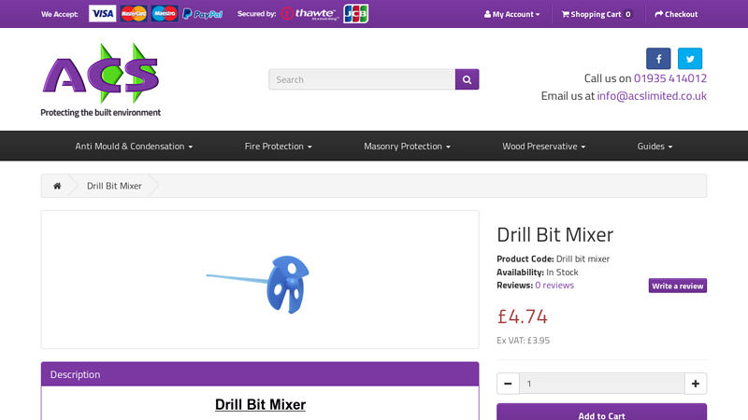The height and width of the screenshot is (420, 748).
Task: Decrease quantity with the minus button
Action: (x=508, y=384)
